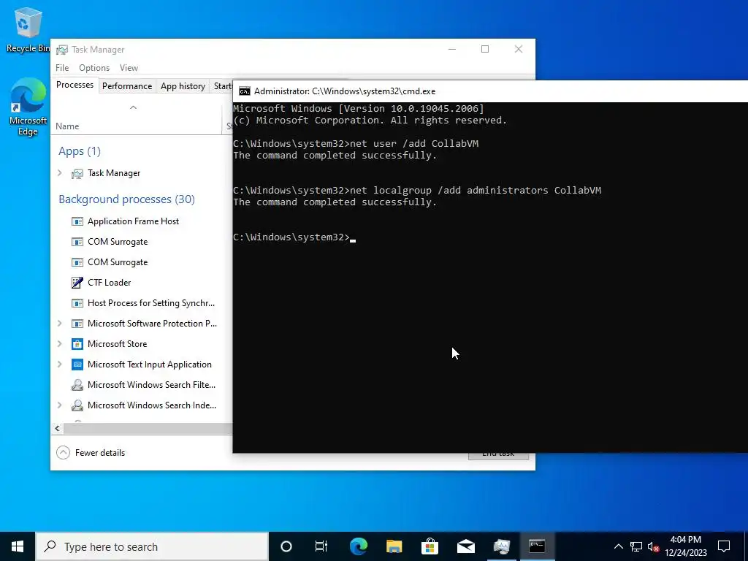Maximize the Task Manager window

(x=485, y=49)
